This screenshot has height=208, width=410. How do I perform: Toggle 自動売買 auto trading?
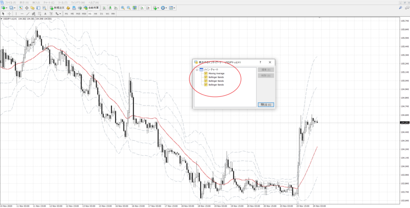(91, 8)
